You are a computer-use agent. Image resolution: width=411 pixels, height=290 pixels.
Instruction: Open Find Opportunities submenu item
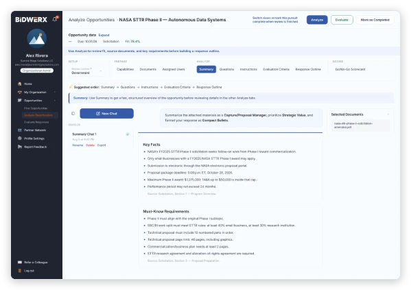click(x=36, y=108)
